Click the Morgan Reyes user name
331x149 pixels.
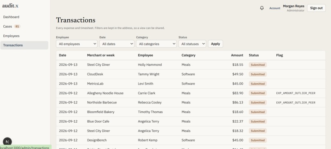294,6
